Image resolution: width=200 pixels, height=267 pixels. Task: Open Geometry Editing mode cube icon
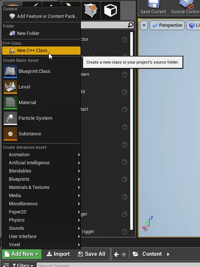click(x=91, y=10)
